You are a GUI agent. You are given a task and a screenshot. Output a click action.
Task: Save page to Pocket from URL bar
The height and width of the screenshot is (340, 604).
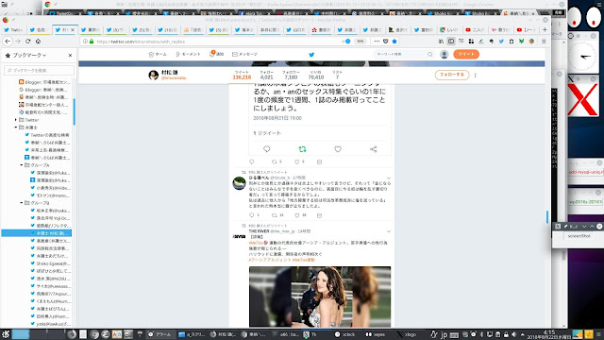click(x=385, y=42)
